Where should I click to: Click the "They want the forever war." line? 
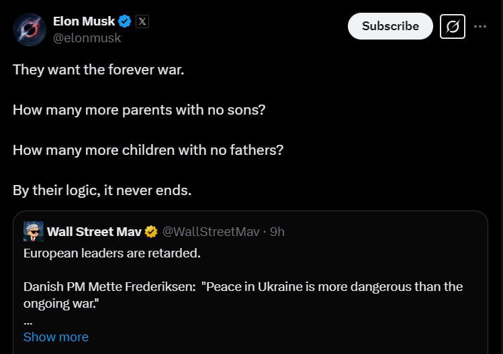pos(98,69)
